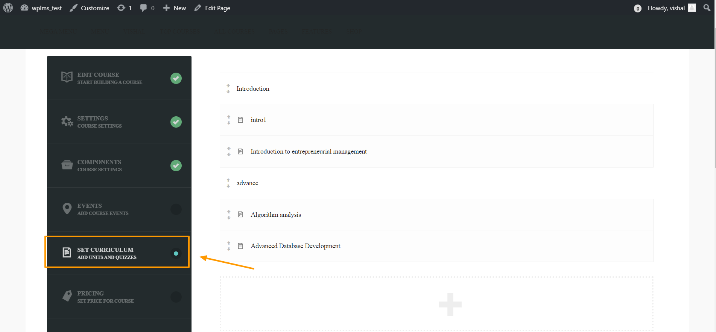This screenshot has height=332, width=716.
Task: Open SHOP navigation item
Action: coord(354,32)
